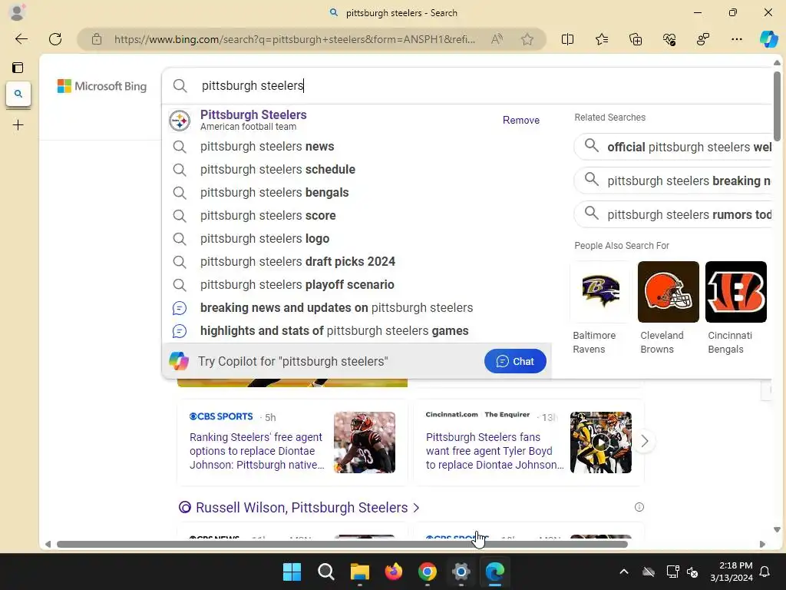This screenshot has width=786, height=590.
Task: Click the Microsoft Bing logo
Action: (x=102, y=86)
